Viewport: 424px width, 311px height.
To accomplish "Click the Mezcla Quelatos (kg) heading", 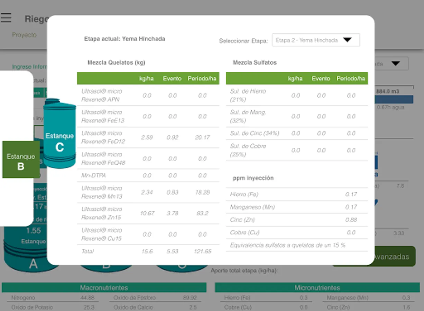I will point(116,63).
